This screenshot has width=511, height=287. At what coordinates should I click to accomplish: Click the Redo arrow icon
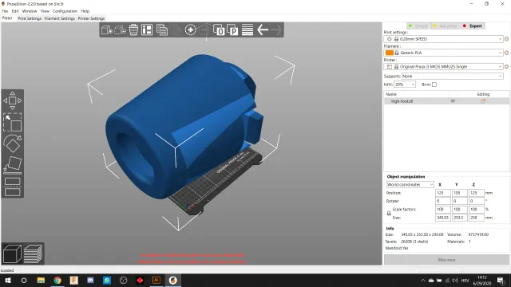tap(276, 30)
